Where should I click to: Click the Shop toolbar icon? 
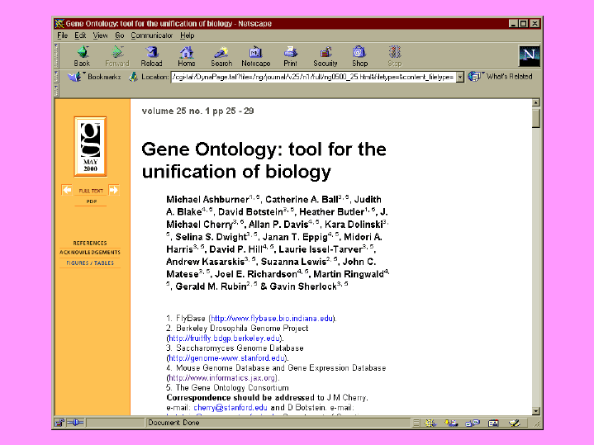[x=359, y=55]
